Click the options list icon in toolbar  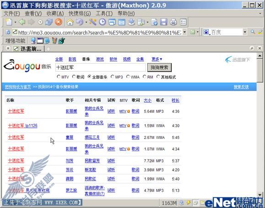pyautogui.click(x=183, y=22)
